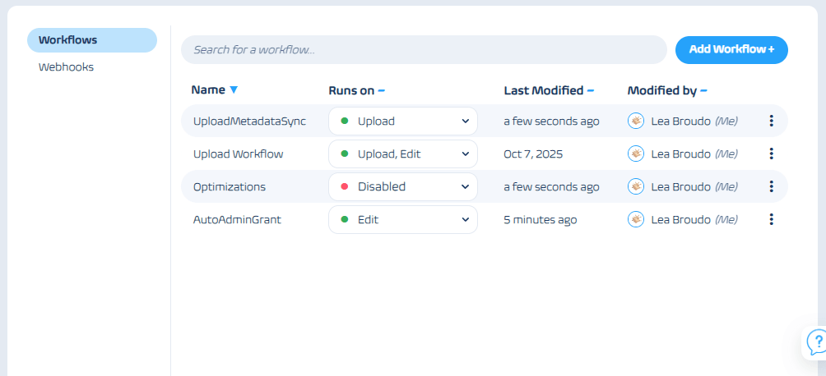Sort by the Modified by column

[667, 90]
